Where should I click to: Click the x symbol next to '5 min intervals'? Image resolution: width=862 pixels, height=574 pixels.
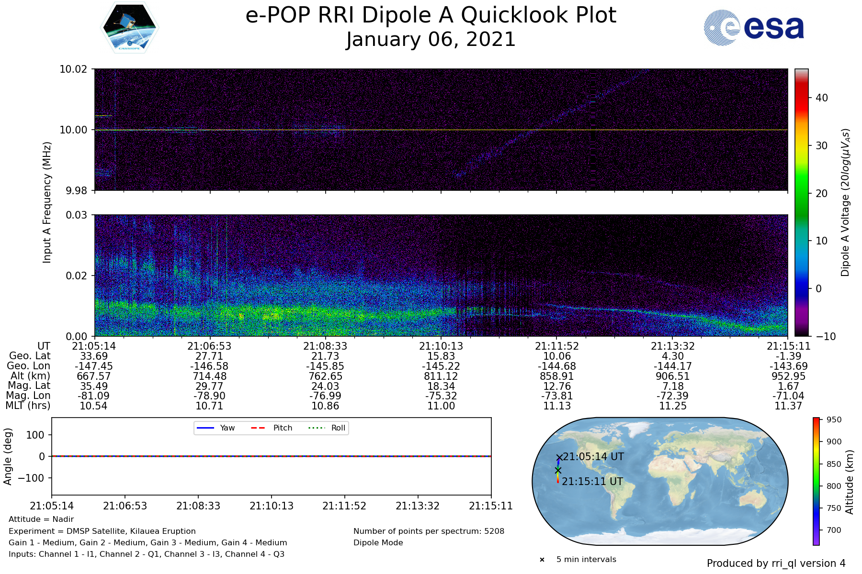pyautogui.click(x=542, y=560)
